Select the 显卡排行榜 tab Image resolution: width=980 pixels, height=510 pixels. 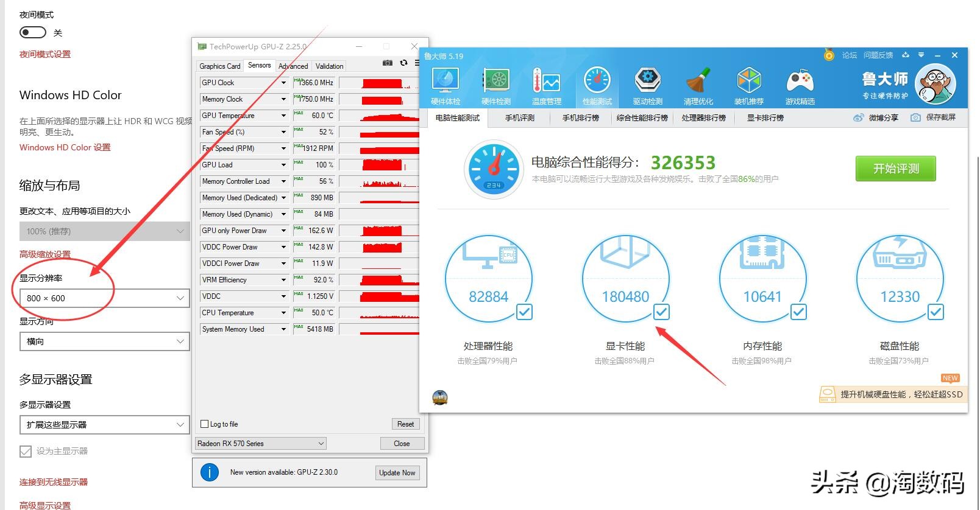coord(765,117)
